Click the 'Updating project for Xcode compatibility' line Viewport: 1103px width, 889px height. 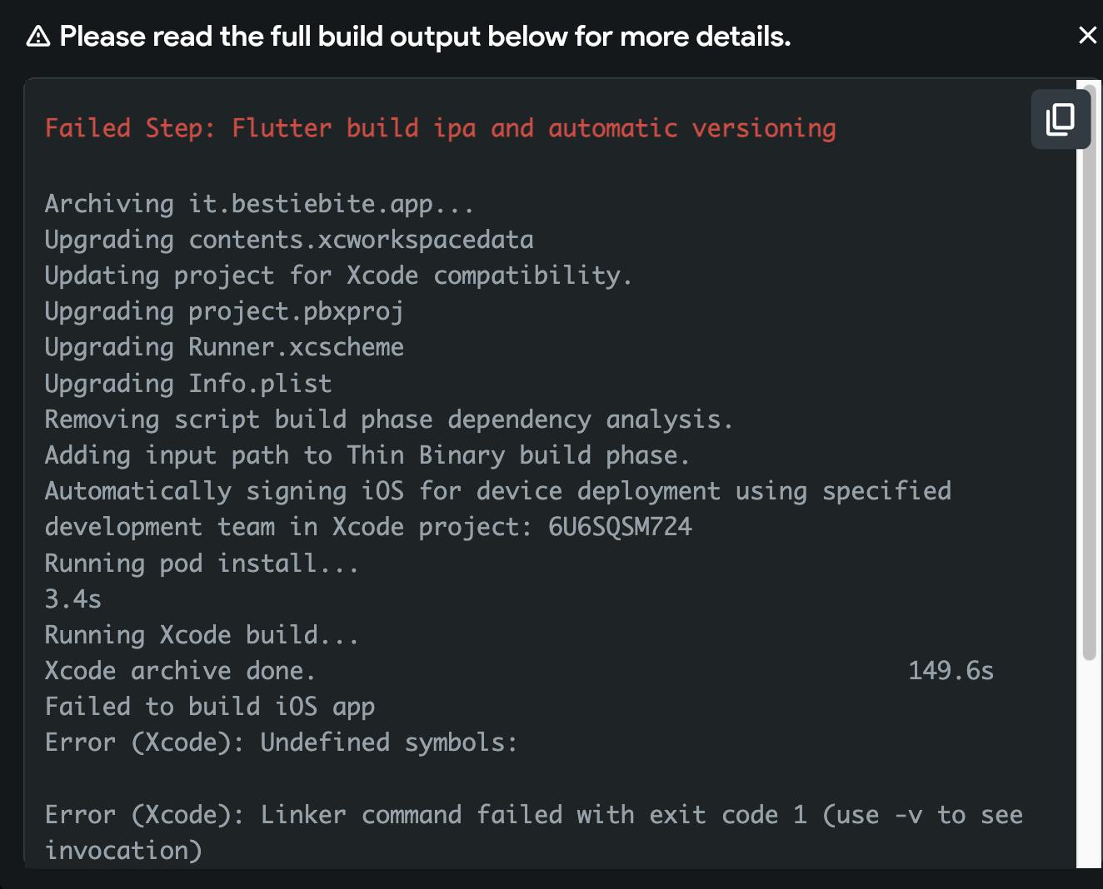click(x=338, y=276)
